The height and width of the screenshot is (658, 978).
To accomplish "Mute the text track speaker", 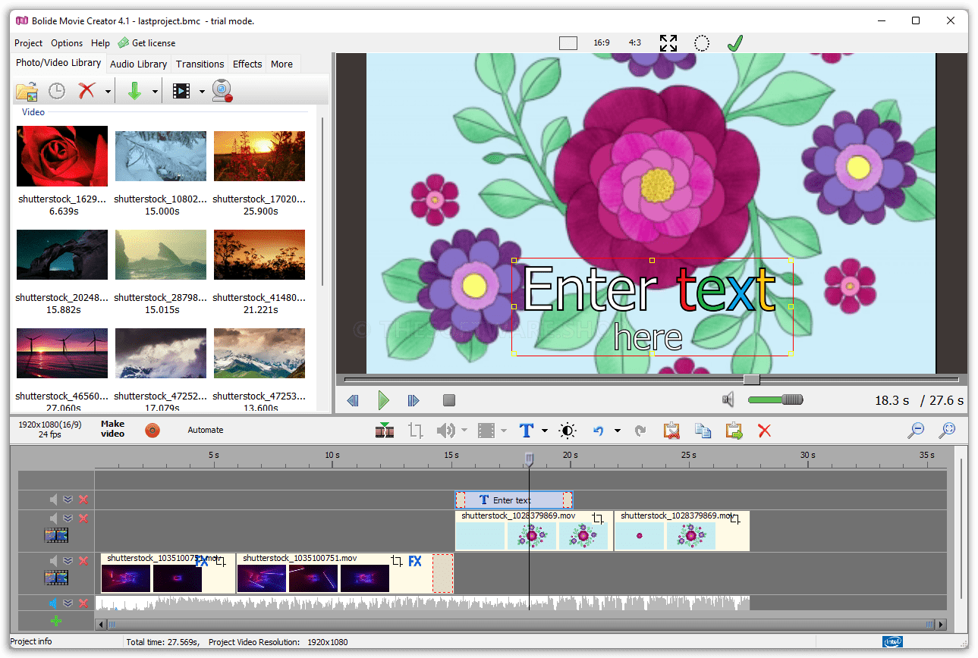I will [x=54, y=500].
